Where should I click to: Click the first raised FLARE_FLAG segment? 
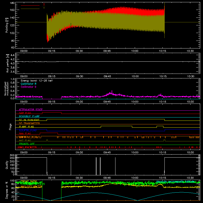pyautogui.click(x=116, y=126)
